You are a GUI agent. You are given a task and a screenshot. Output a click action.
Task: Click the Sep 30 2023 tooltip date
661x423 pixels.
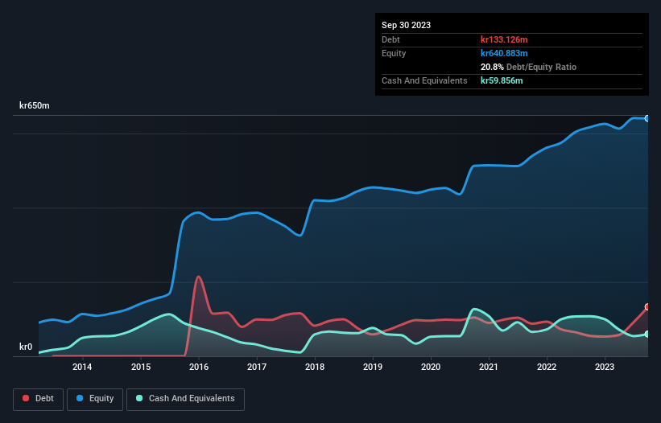[406, 25]
